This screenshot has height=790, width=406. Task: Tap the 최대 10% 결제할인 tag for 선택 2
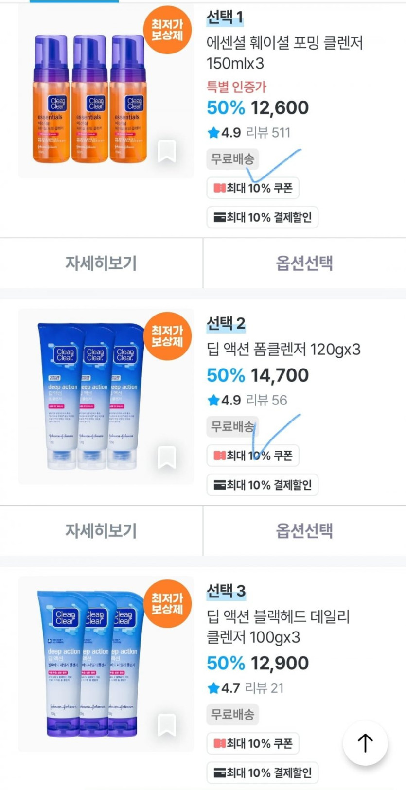click(x=263, y=485)
